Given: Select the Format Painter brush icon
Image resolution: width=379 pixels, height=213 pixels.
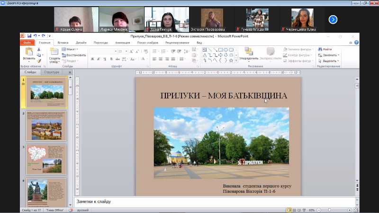Looking at the screenshot, I should pos(39,61).
